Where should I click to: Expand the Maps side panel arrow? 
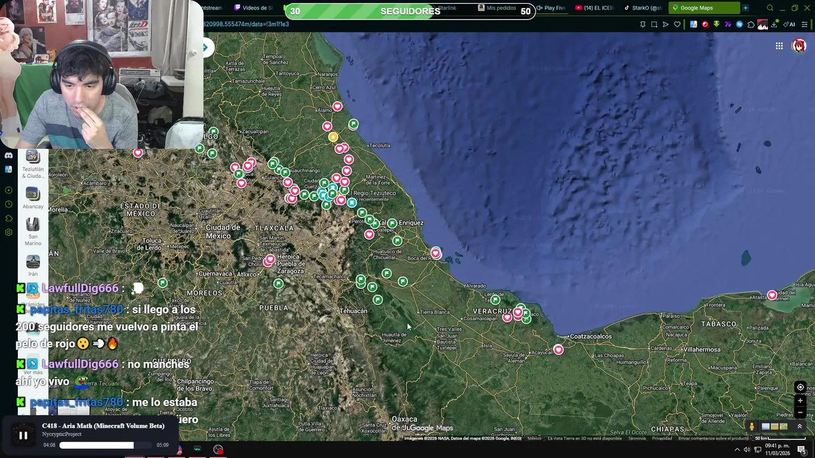[206, 48]
